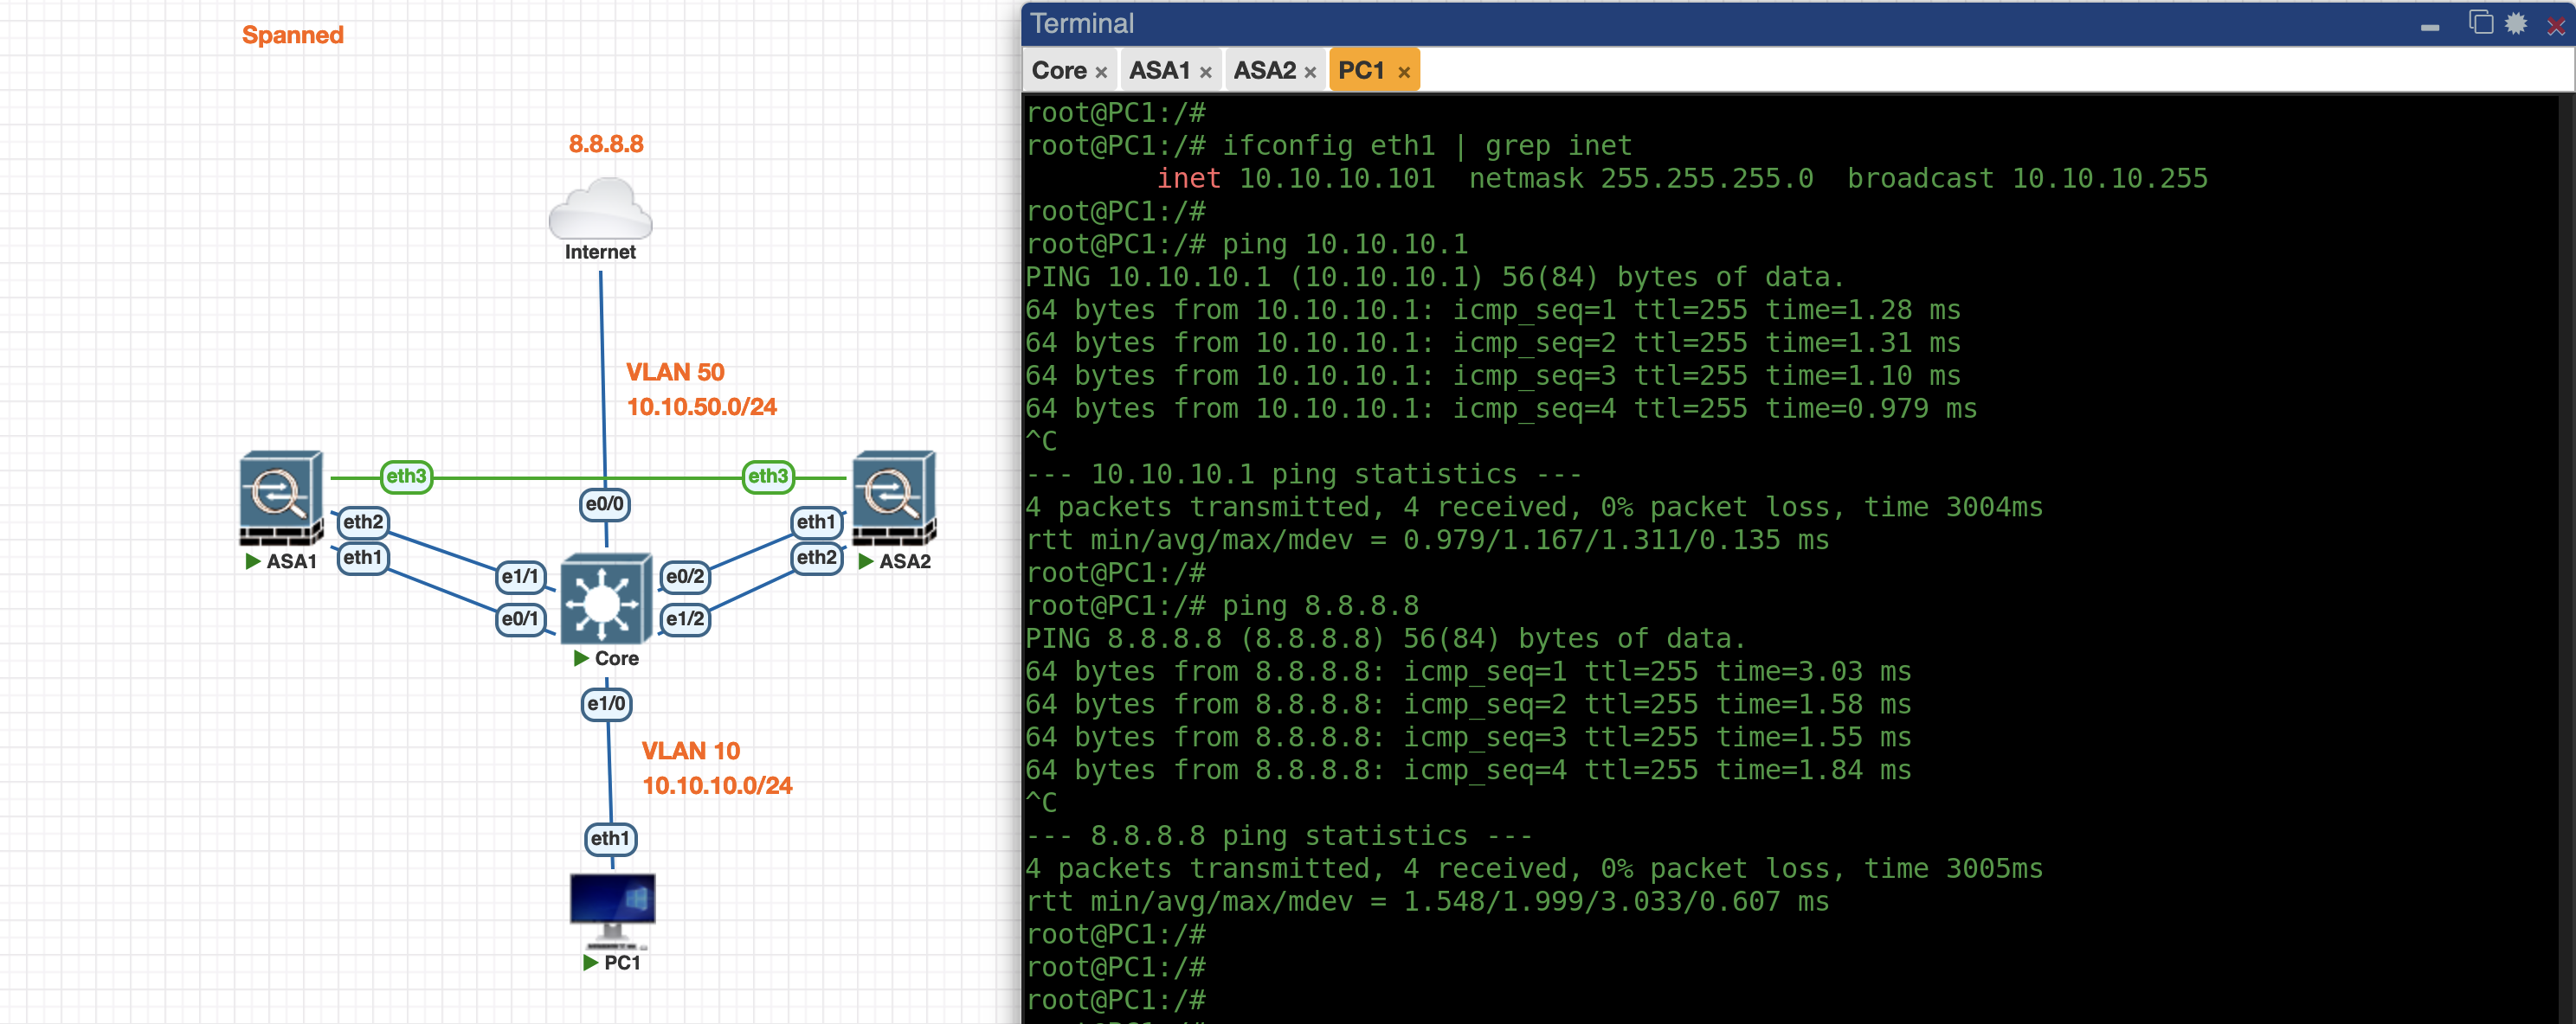Click the Core e1/0 interface label
2576x1024 pixels.
(606, 703)
